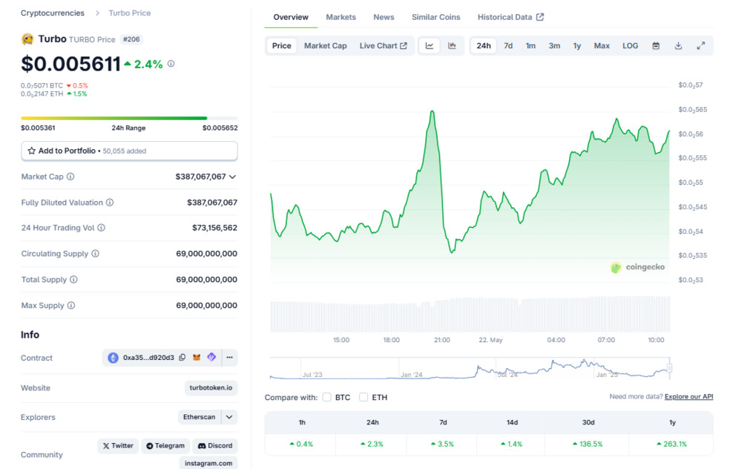Expand the Market Cap value chevron

(x=233, y=177)
